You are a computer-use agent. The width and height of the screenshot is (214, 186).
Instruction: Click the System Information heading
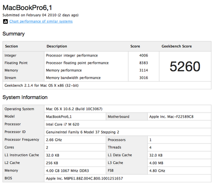25,97
